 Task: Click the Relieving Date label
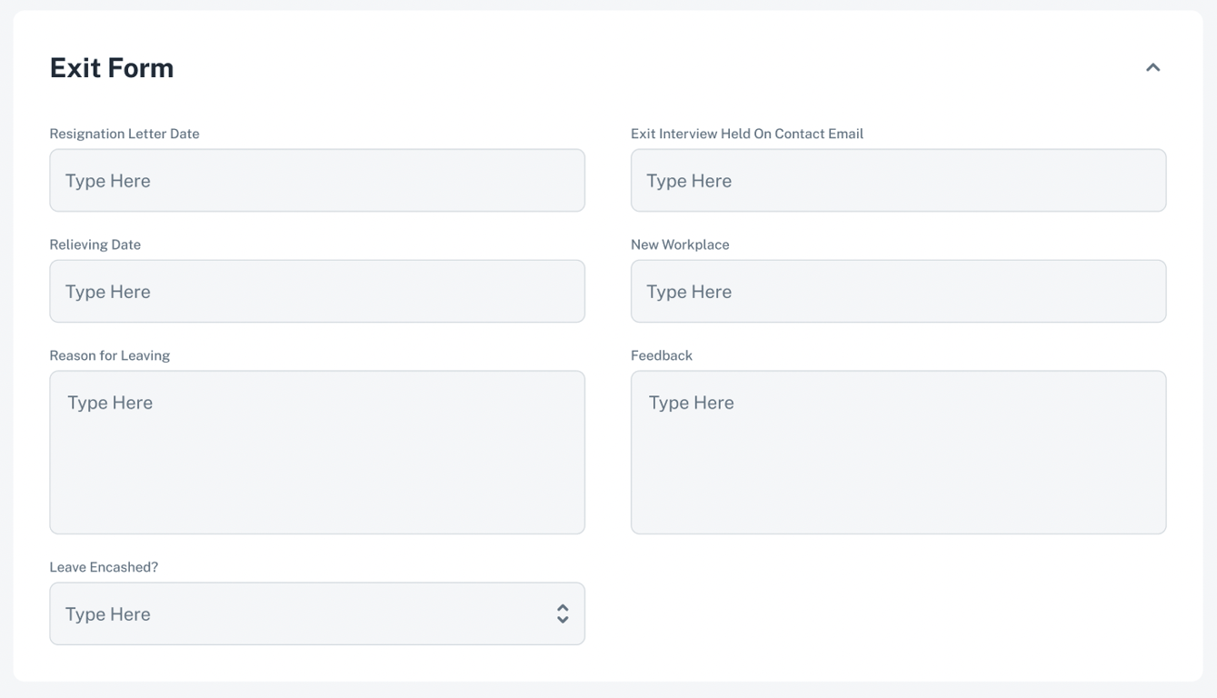(x=95, y=244)
